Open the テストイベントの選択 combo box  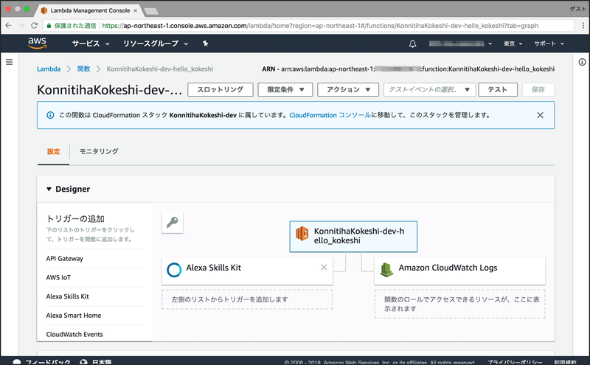(430, 89)
